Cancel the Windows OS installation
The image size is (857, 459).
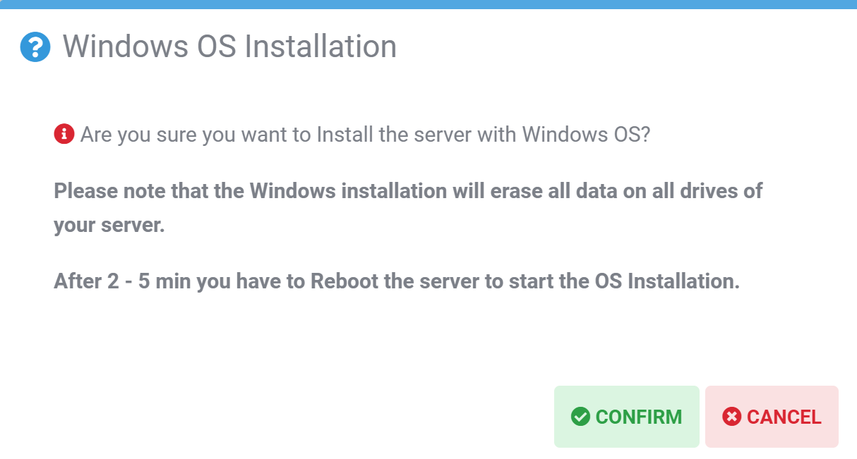[x=772, y=417]
